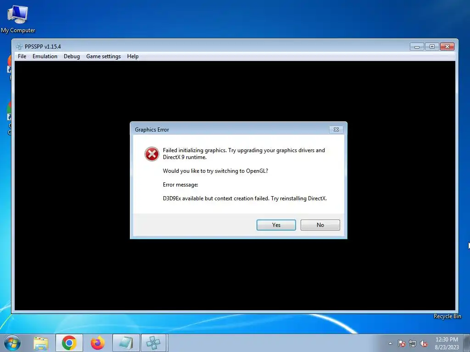
Task: Click the Show desktop strip
Action: point(467,343)
